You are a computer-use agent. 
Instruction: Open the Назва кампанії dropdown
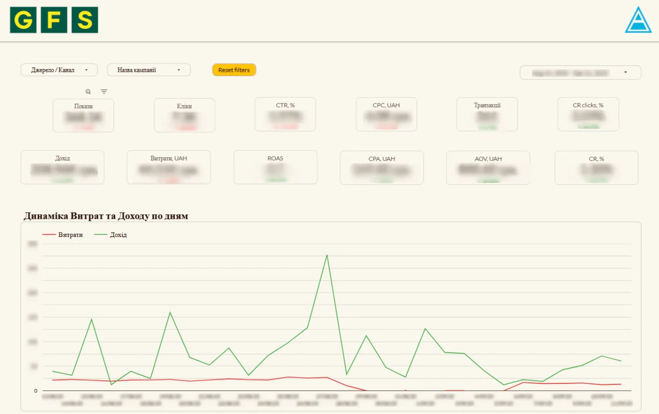tap(149, 70)
